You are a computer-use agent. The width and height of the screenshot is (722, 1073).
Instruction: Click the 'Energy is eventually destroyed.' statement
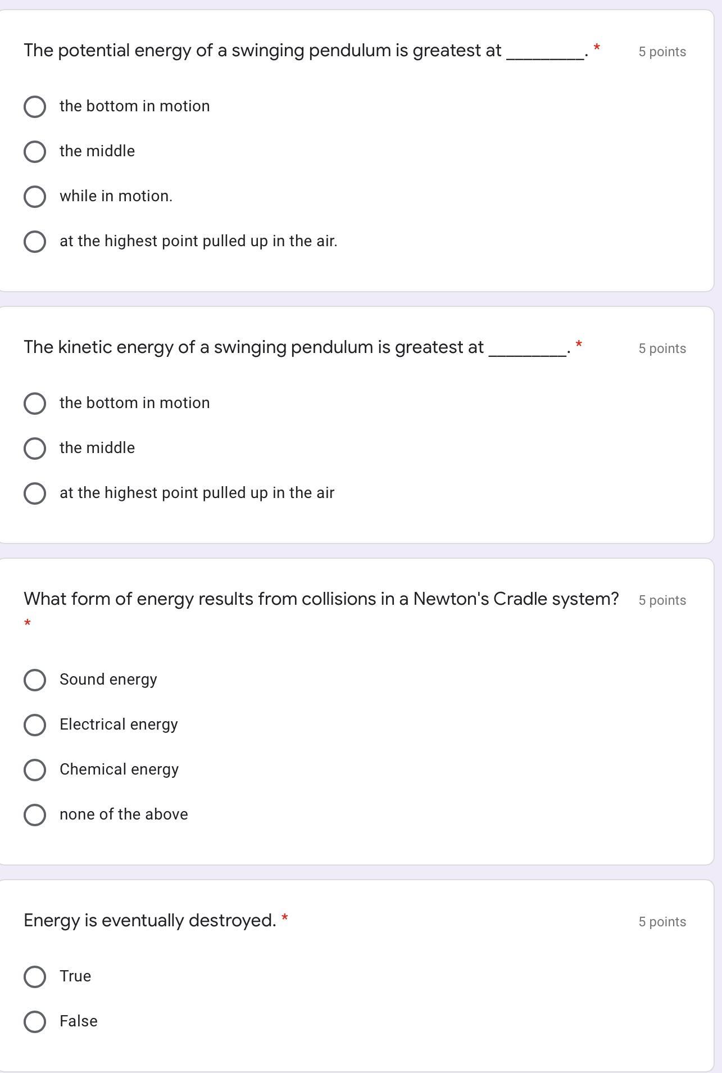[x=150, y=921]
